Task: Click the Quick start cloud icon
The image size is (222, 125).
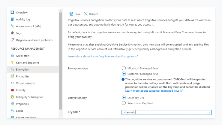Action: [x=12, y=56]
